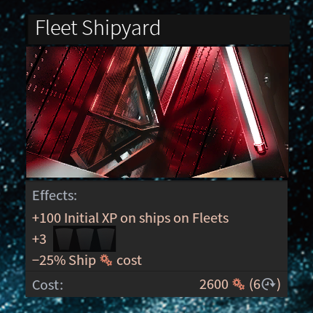Select the middle ship slot icon

(84, 239)
